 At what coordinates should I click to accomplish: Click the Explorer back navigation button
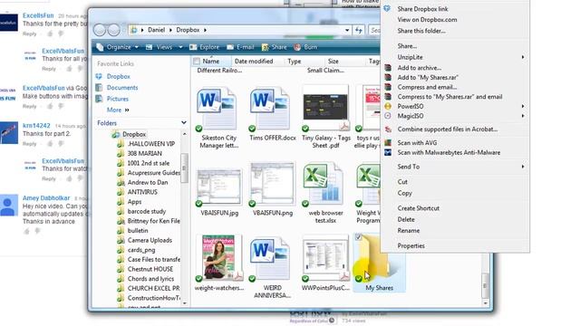[x=100, y=30]
